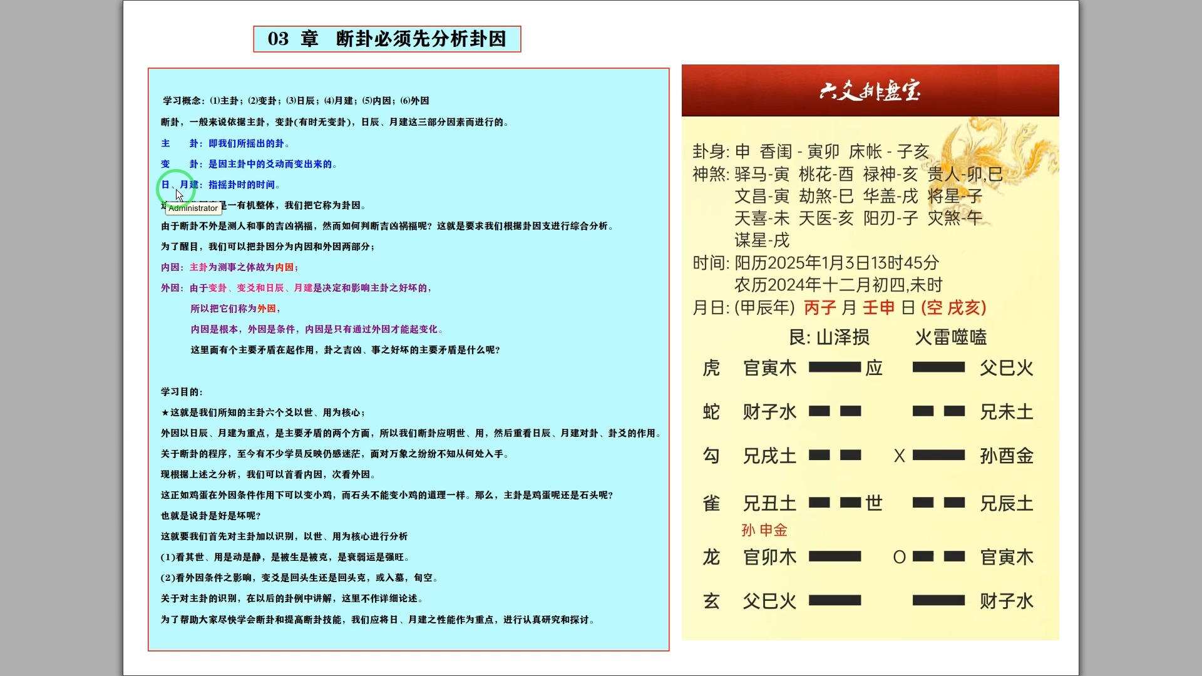Click the line beginning '内因：主卦为测事之体'
1202x676 pixels.
coord(229,267)
